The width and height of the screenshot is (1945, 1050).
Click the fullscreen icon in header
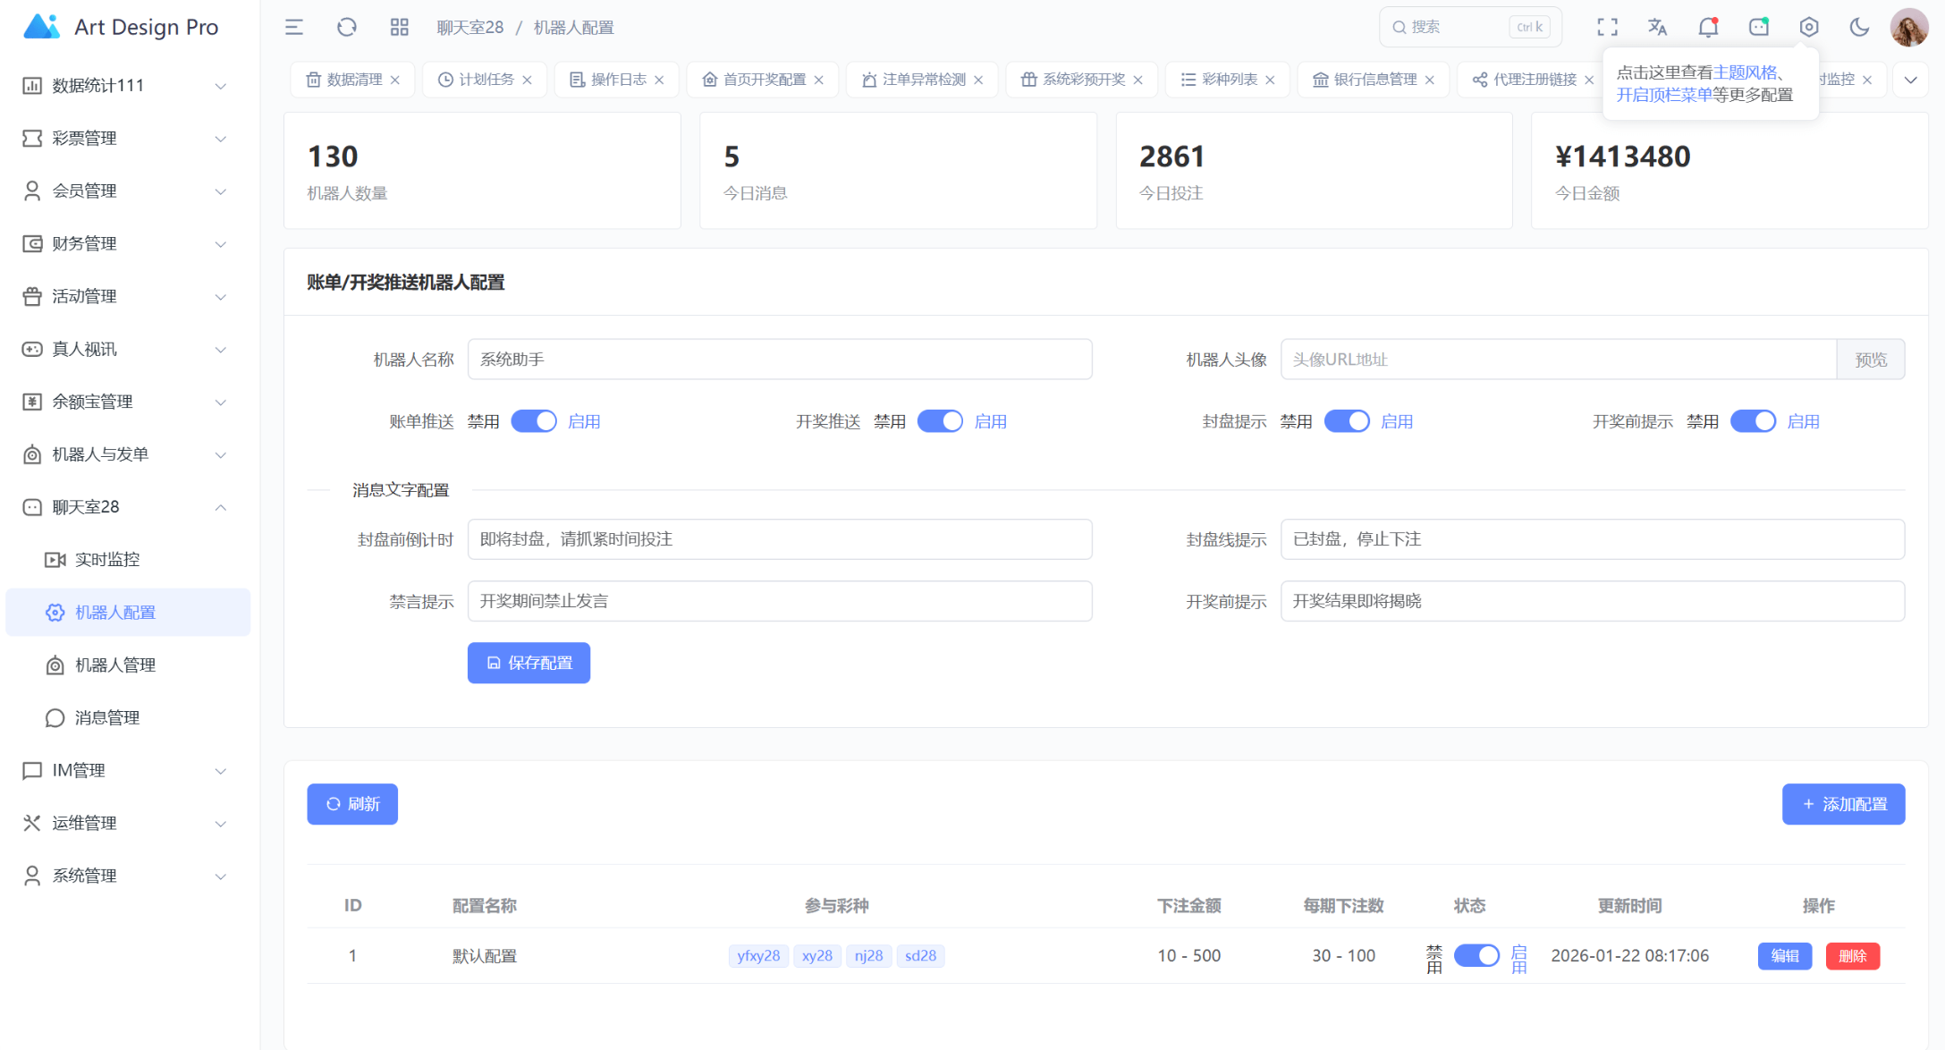[x=1607, y=27]
